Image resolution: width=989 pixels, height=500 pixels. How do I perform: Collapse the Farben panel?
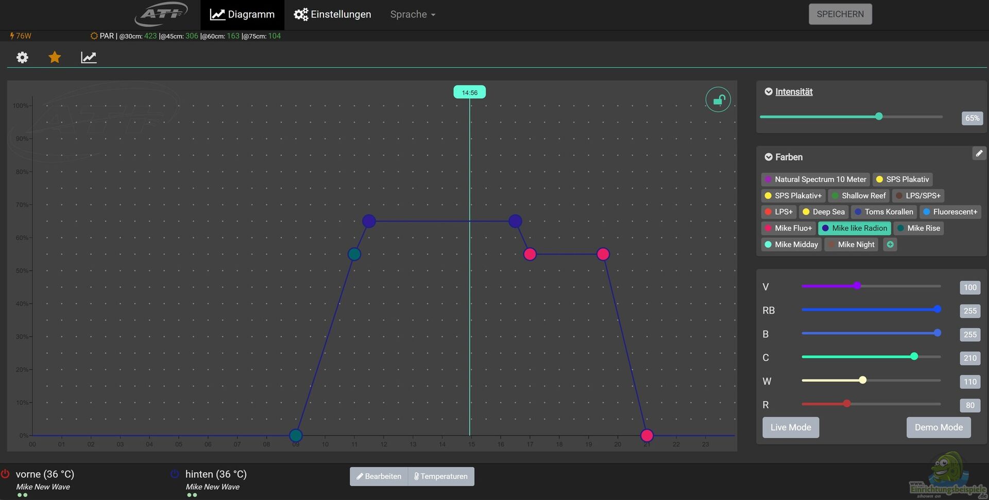[x=769, y=157]
